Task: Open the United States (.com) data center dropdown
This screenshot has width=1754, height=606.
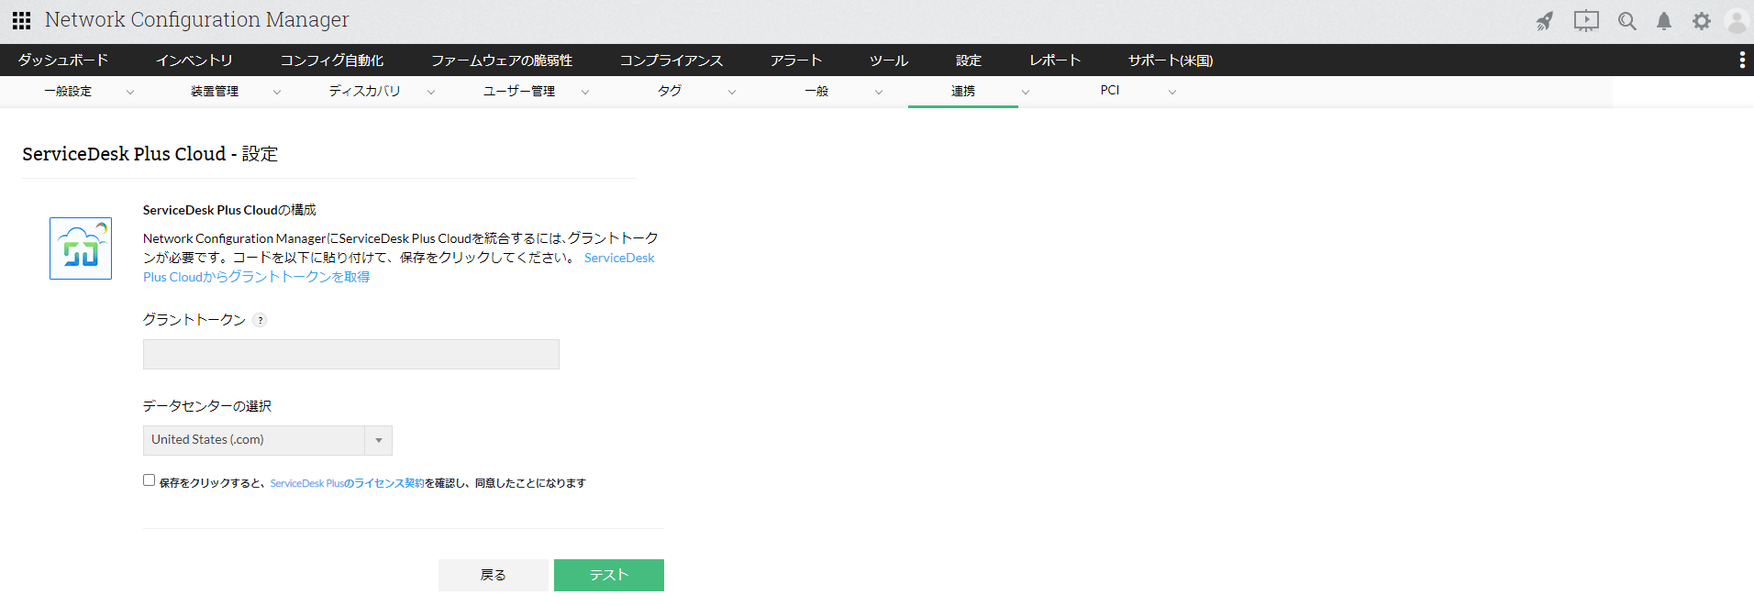Action: [267, 440]
